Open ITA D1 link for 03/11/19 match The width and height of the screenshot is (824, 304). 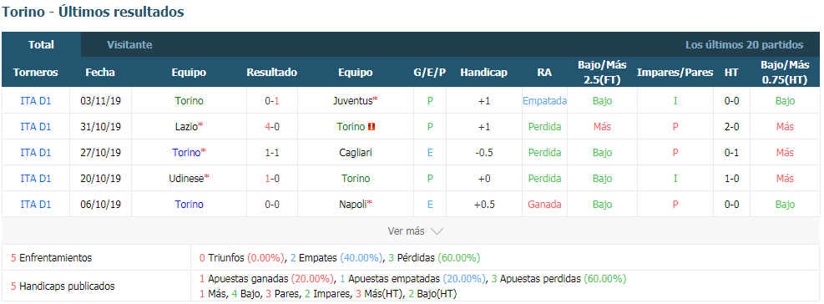coord(36,101)
